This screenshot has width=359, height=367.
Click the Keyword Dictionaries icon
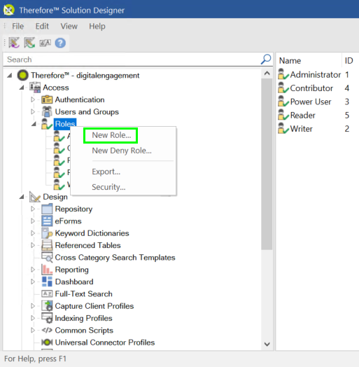point(47,233)
